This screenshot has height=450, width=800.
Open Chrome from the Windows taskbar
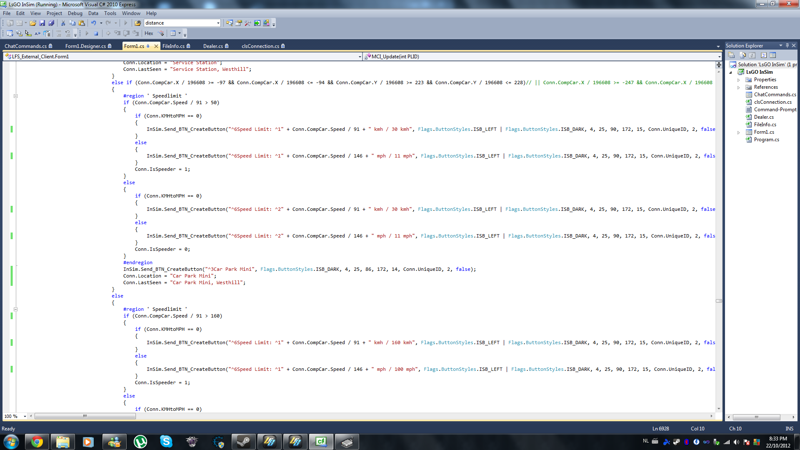(37, 442)
